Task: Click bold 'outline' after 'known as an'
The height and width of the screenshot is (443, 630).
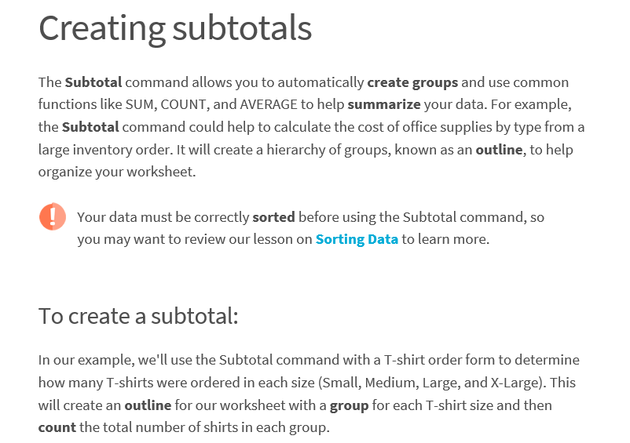Action: 499,150
